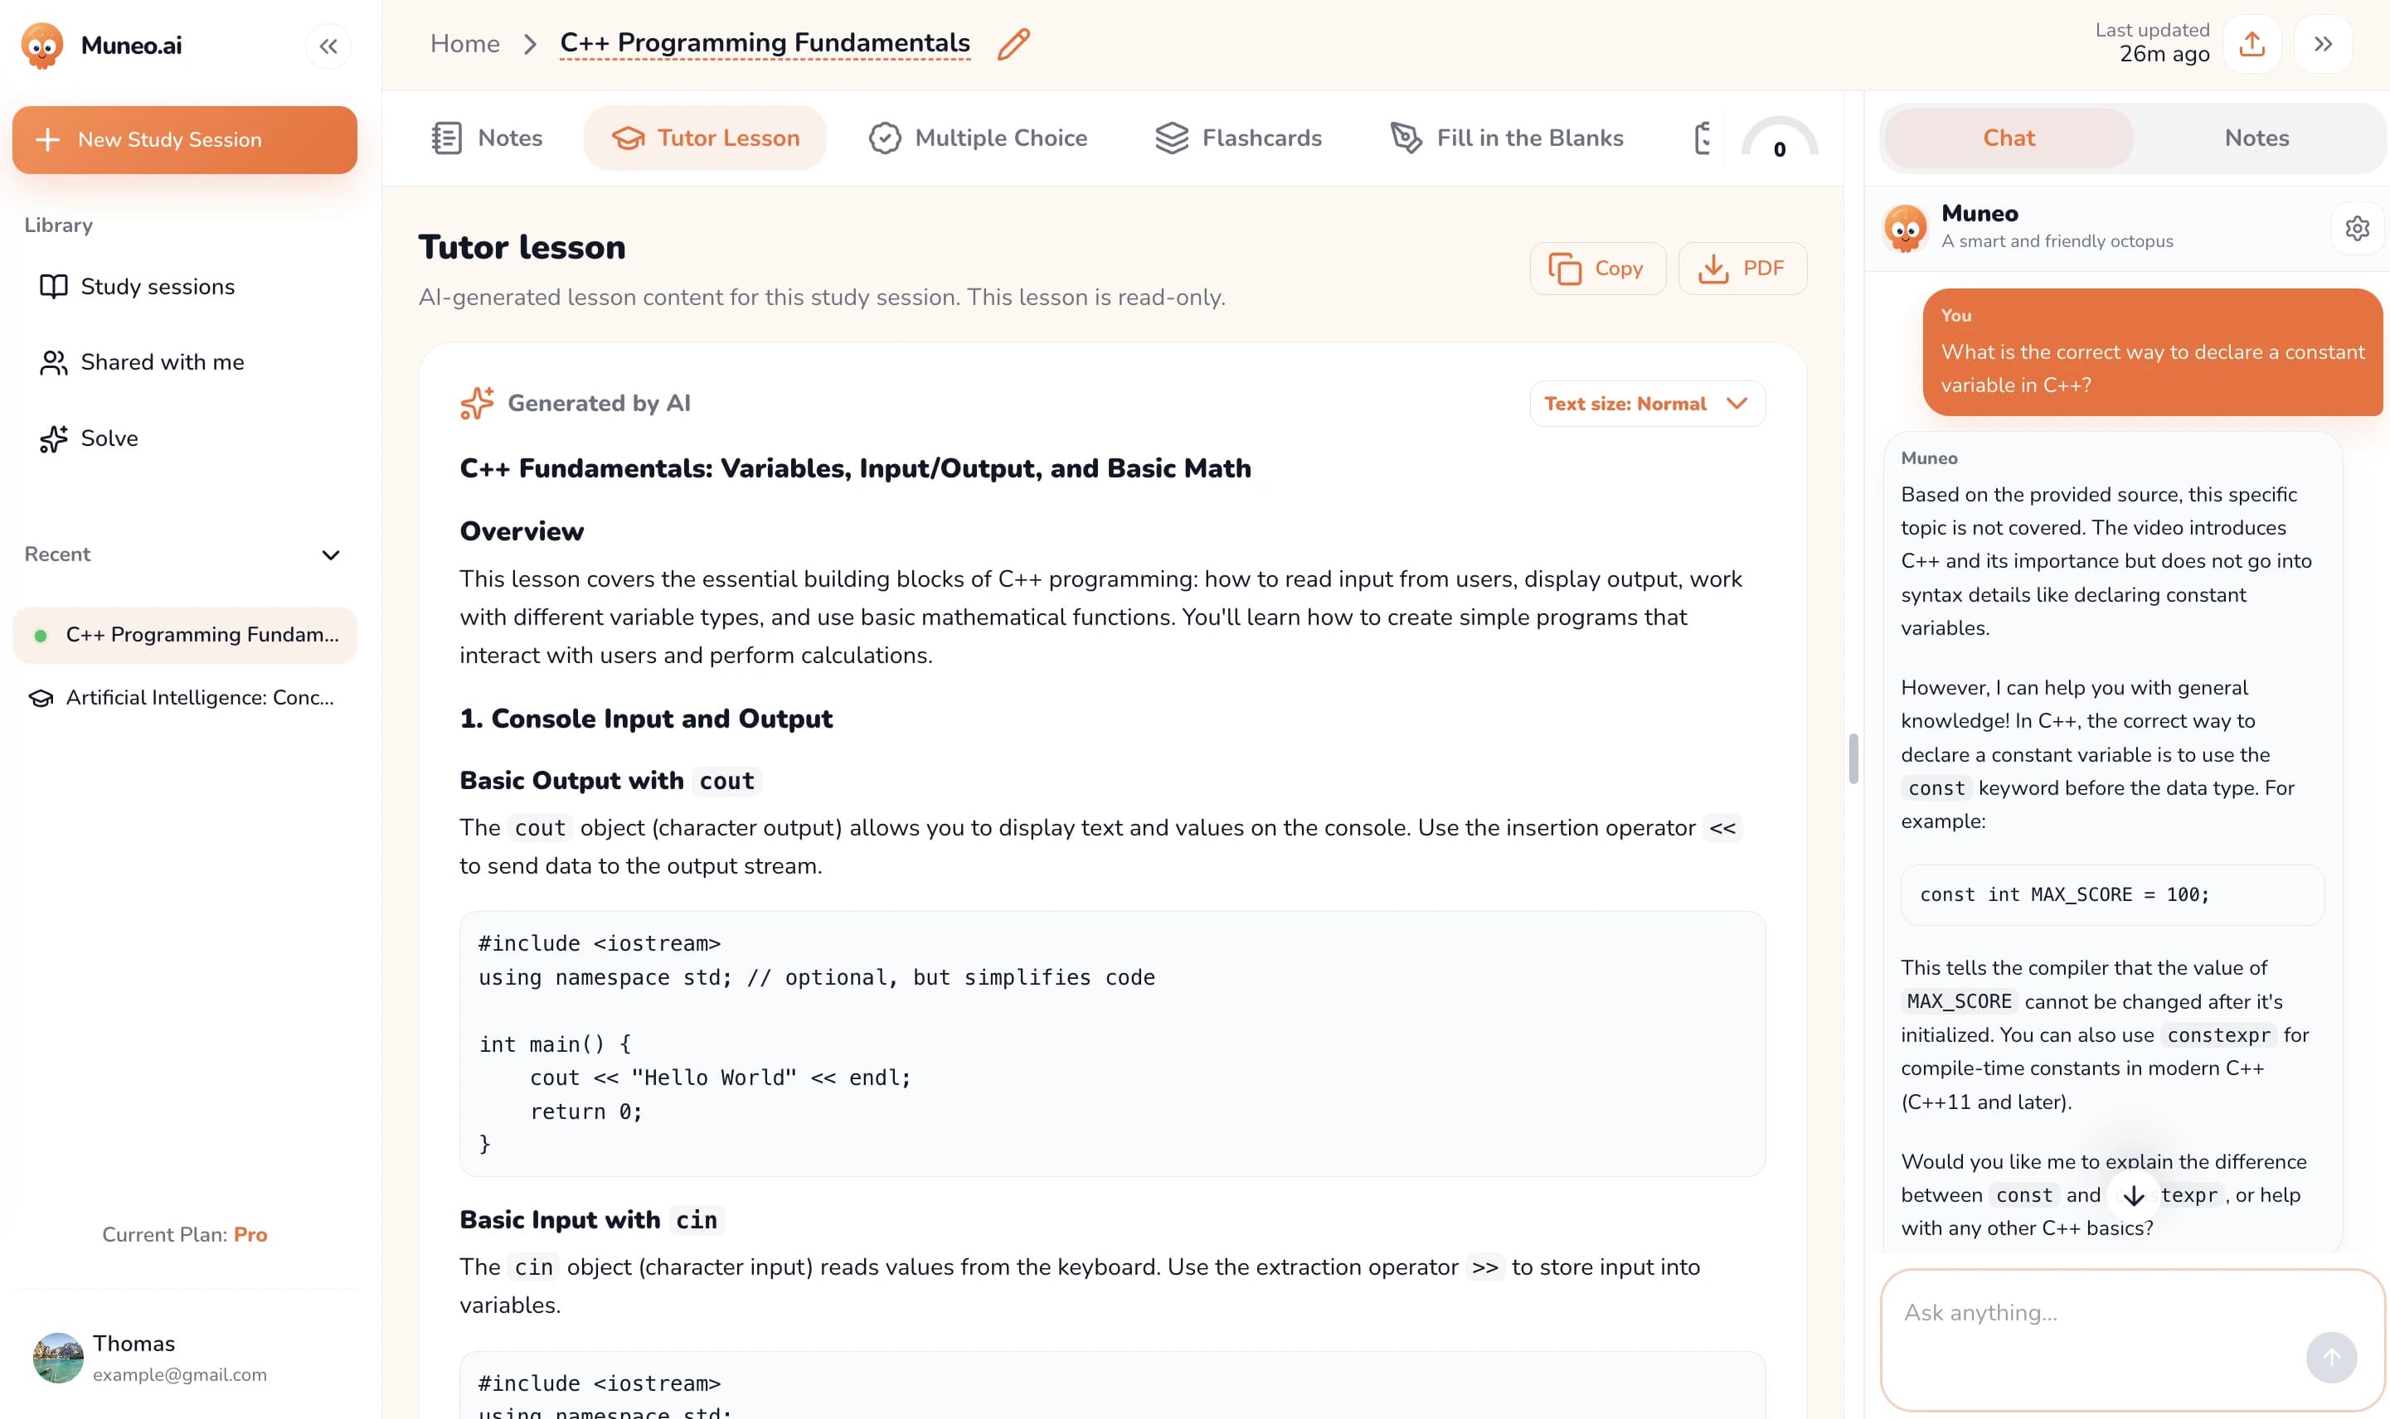Click the Multiple Choice check-circle icon
This screenshot has width=2390, height=1419.
pyautogui.click(x=885, y=138)
